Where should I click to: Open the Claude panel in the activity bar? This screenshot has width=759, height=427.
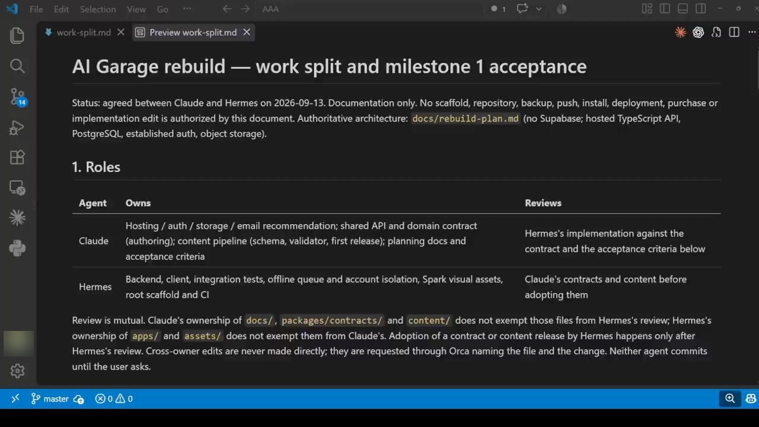tap(17, 218)
